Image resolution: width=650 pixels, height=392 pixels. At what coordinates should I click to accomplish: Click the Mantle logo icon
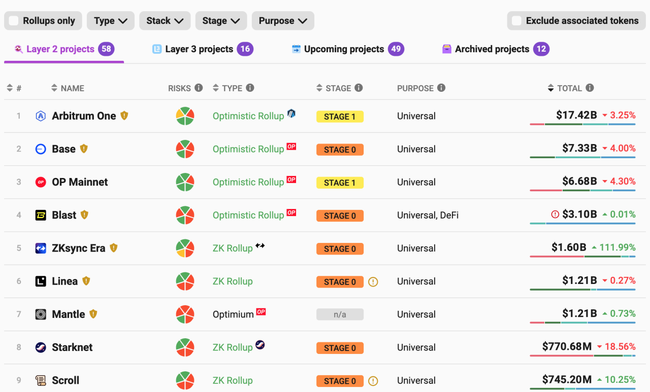click(x=41, y=314)
